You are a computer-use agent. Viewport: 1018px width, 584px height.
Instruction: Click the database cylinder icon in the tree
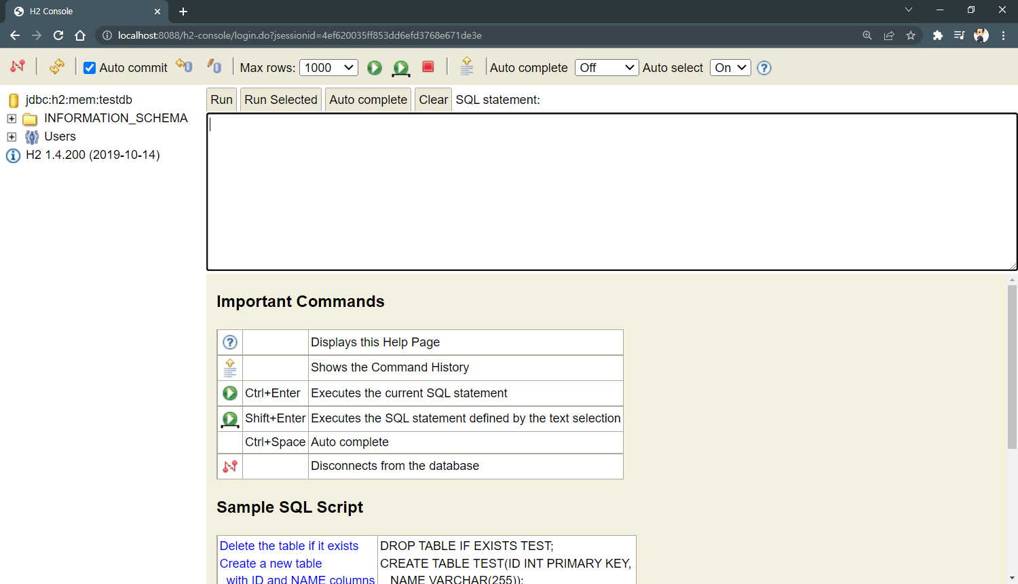pos(14,101)
